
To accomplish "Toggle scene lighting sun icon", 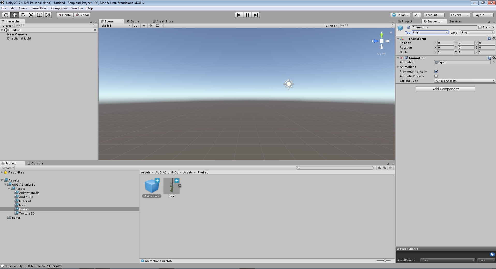I will pos(144,26).
